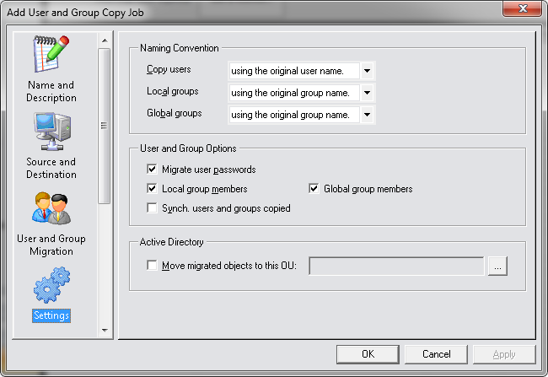Click the Name and Description label
The width and height of the screenshot is (548, 377).
click(x=51, y=91)
